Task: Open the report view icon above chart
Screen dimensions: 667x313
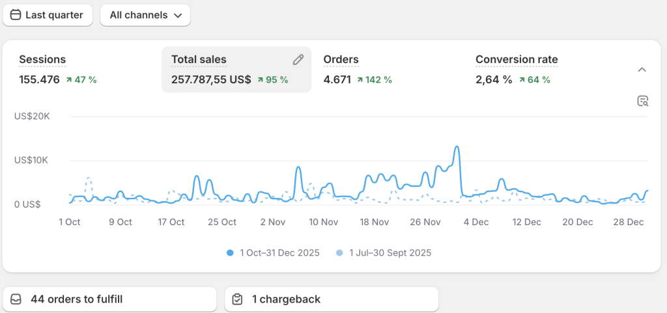Action: point(642,101)
